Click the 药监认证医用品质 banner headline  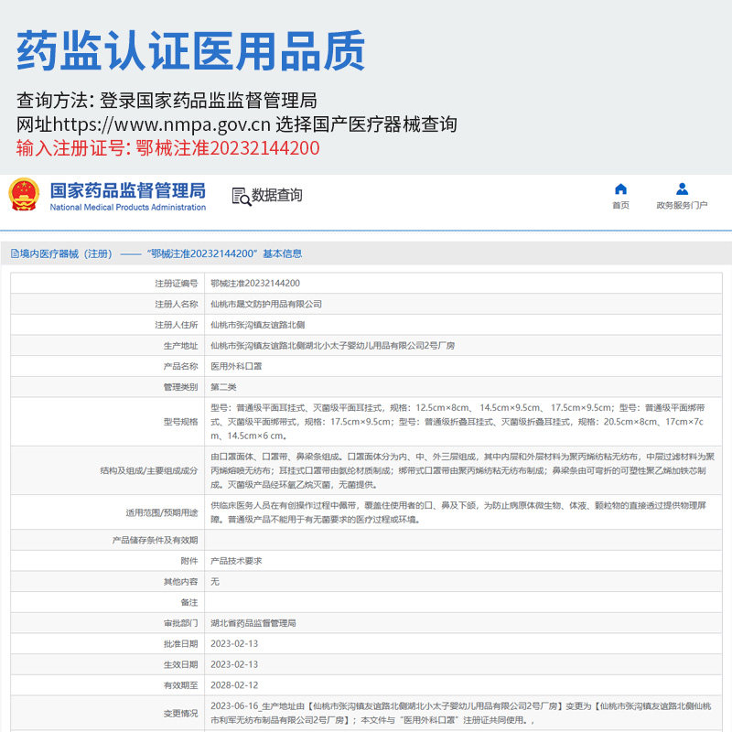click(x=190, y=51)
